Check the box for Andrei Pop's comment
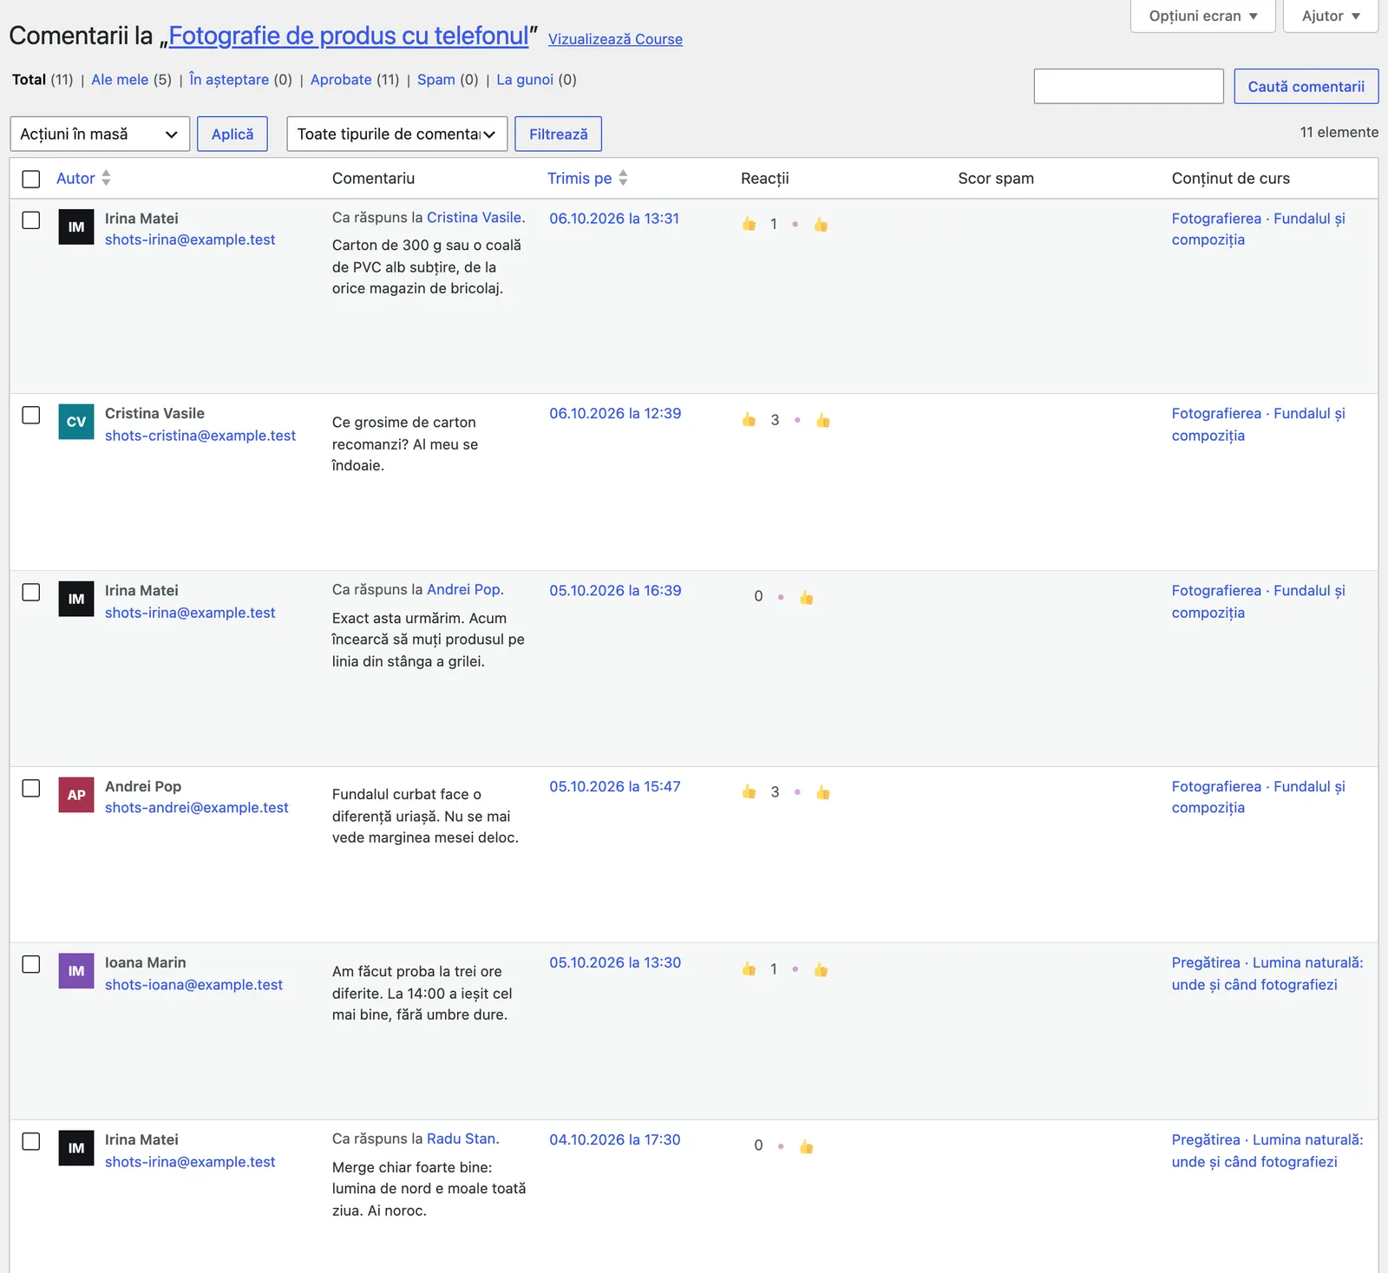This screenshot has height=1273, width=1388. click(31, 788)
